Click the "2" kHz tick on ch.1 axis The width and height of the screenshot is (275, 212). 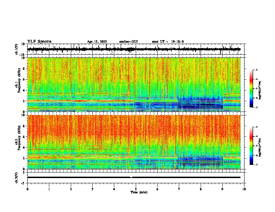coord(24,101)
